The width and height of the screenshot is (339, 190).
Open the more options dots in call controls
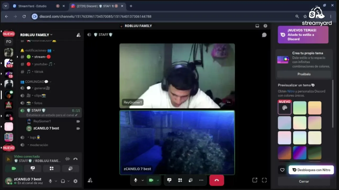(201, 180)
